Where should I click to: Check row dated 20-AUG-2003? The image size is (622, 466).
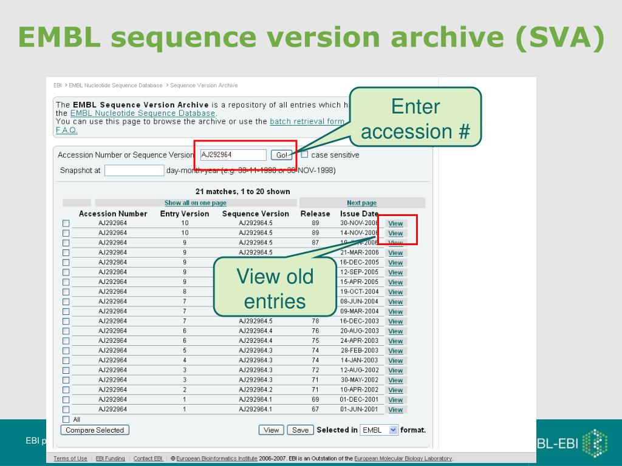66,331
